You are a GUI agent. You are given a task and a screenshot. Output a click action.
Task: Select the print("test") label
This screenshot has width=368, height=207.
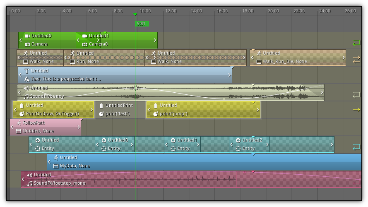pos(118,114)
